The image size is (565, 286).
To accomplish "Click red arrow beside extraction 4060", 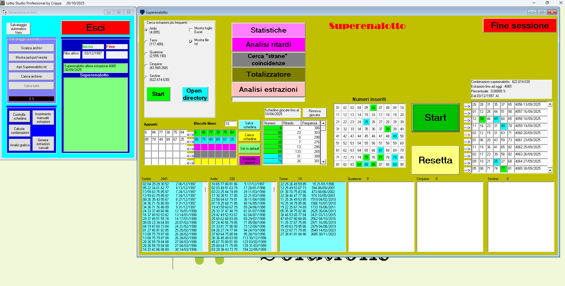I will 467,135.
